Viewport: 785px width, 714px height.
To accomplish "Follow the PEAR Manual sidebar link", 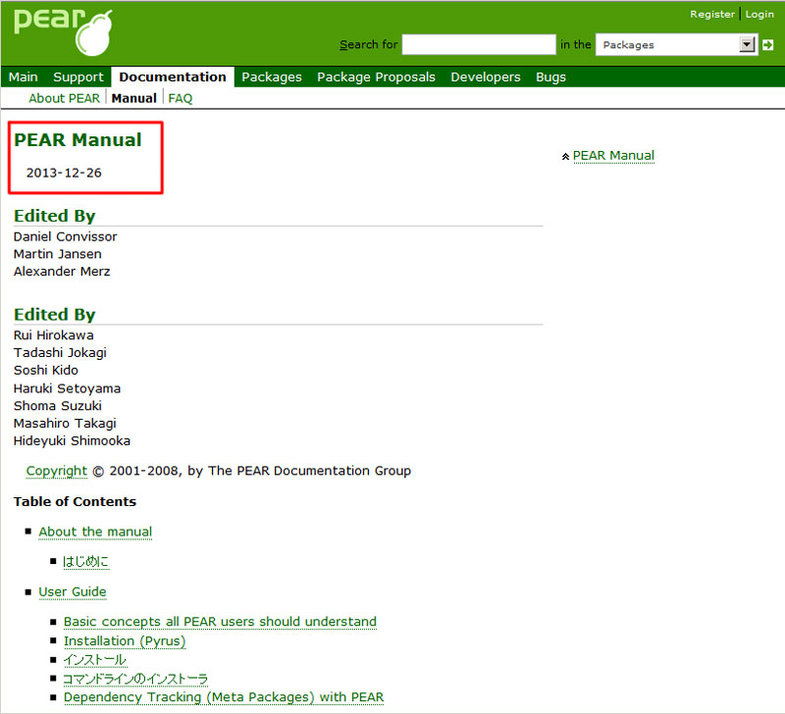I will (613, 156).
